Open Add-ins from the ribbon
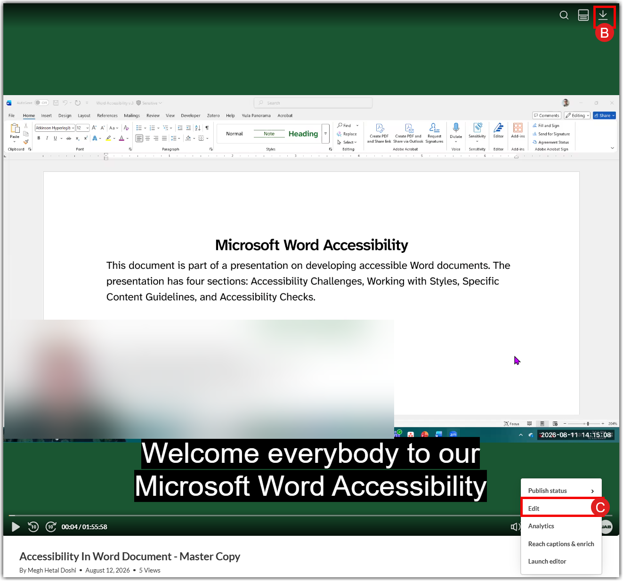 point(518,130)
